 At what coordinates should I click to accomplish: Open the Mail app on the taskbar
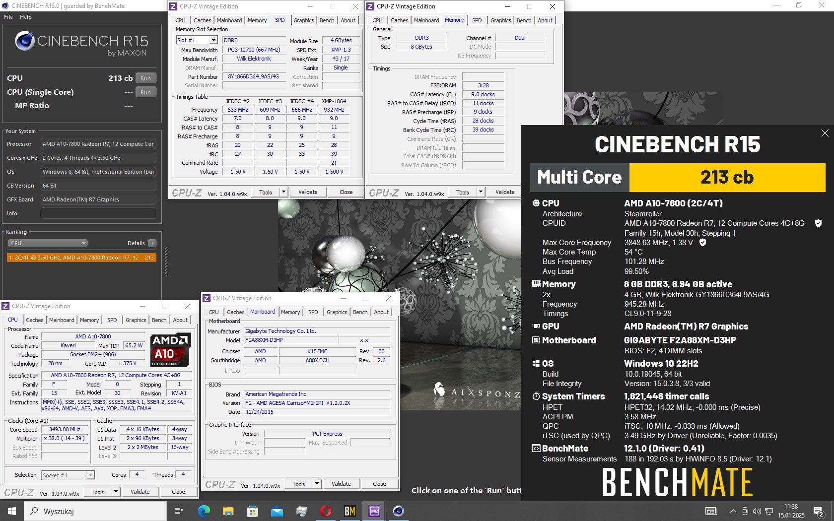point(277,511)
